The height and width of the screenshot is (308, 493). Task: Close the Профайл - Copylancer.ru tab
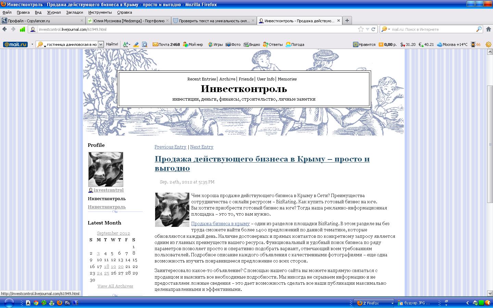click(x=82, y=21)
